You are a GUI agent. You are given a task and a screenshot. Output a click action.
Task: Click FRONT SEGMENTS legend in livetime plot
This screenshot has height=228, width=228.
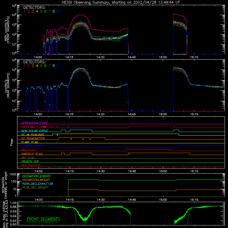coord(43,219)
